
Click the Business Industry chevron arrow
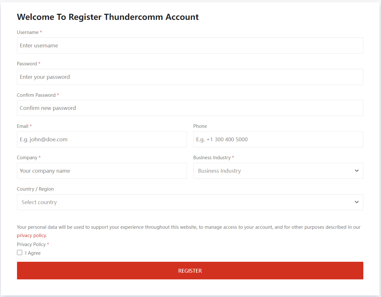[x=357, y=171]
